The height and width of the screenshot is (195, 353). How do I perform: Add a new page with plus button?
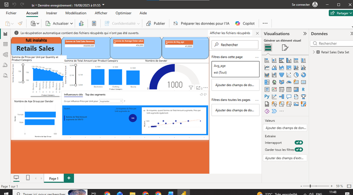coord(69,178)
